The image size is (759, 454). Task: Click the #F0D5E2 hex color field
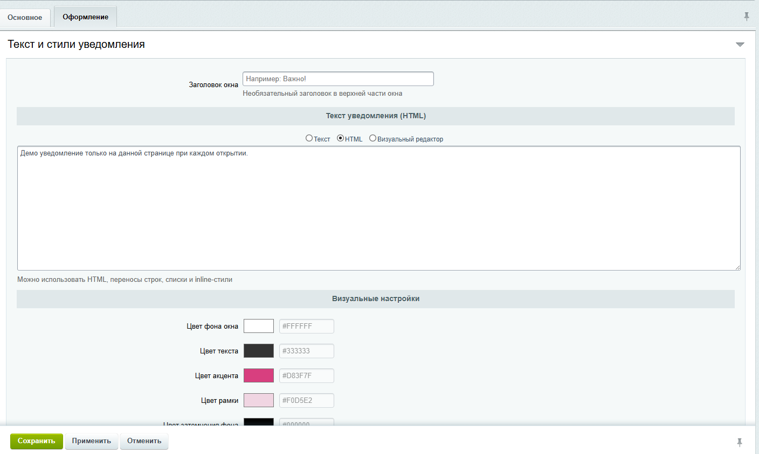[x=307, y=400]
